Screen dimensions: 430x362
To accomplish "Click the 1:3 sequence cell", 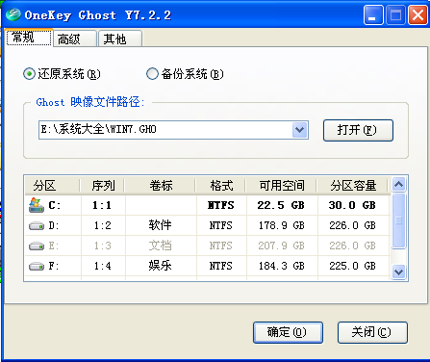I will click(103, 246).
